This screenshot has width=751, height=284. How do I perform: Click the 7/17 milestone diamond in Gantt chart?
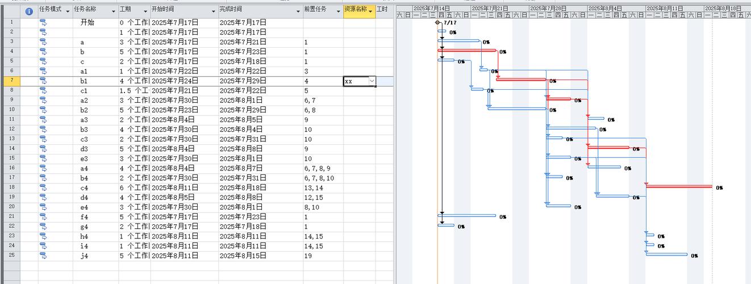click(437, 23)
